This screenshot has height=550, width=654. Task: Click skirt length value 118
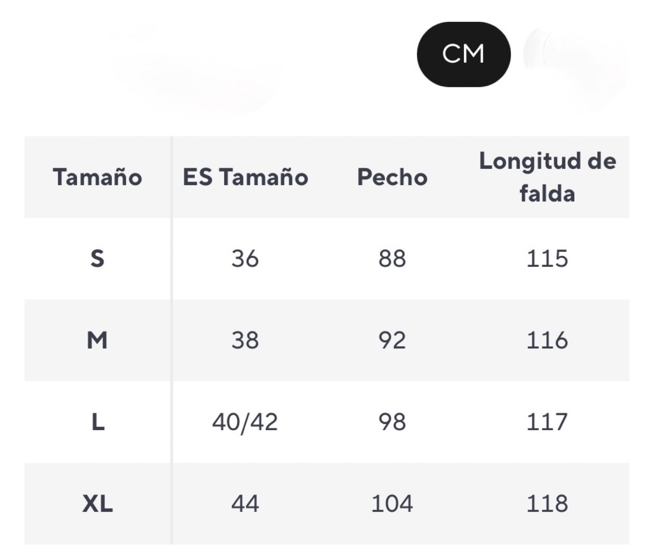(x=547, y=504)
